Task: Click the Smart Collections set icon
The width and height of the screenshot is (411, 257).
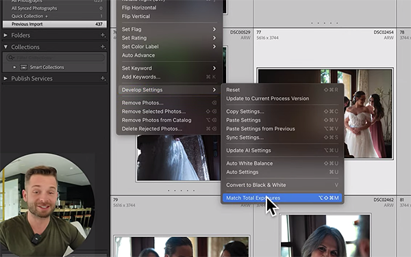Action: point(23,67)
